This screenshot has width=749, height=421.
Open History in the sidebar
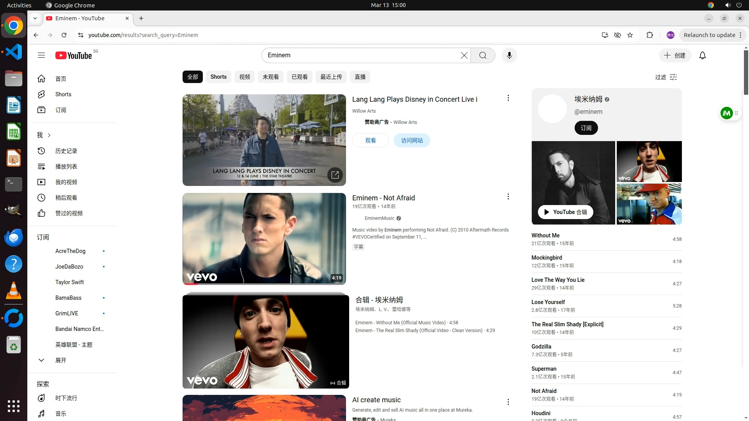[66, 151]
